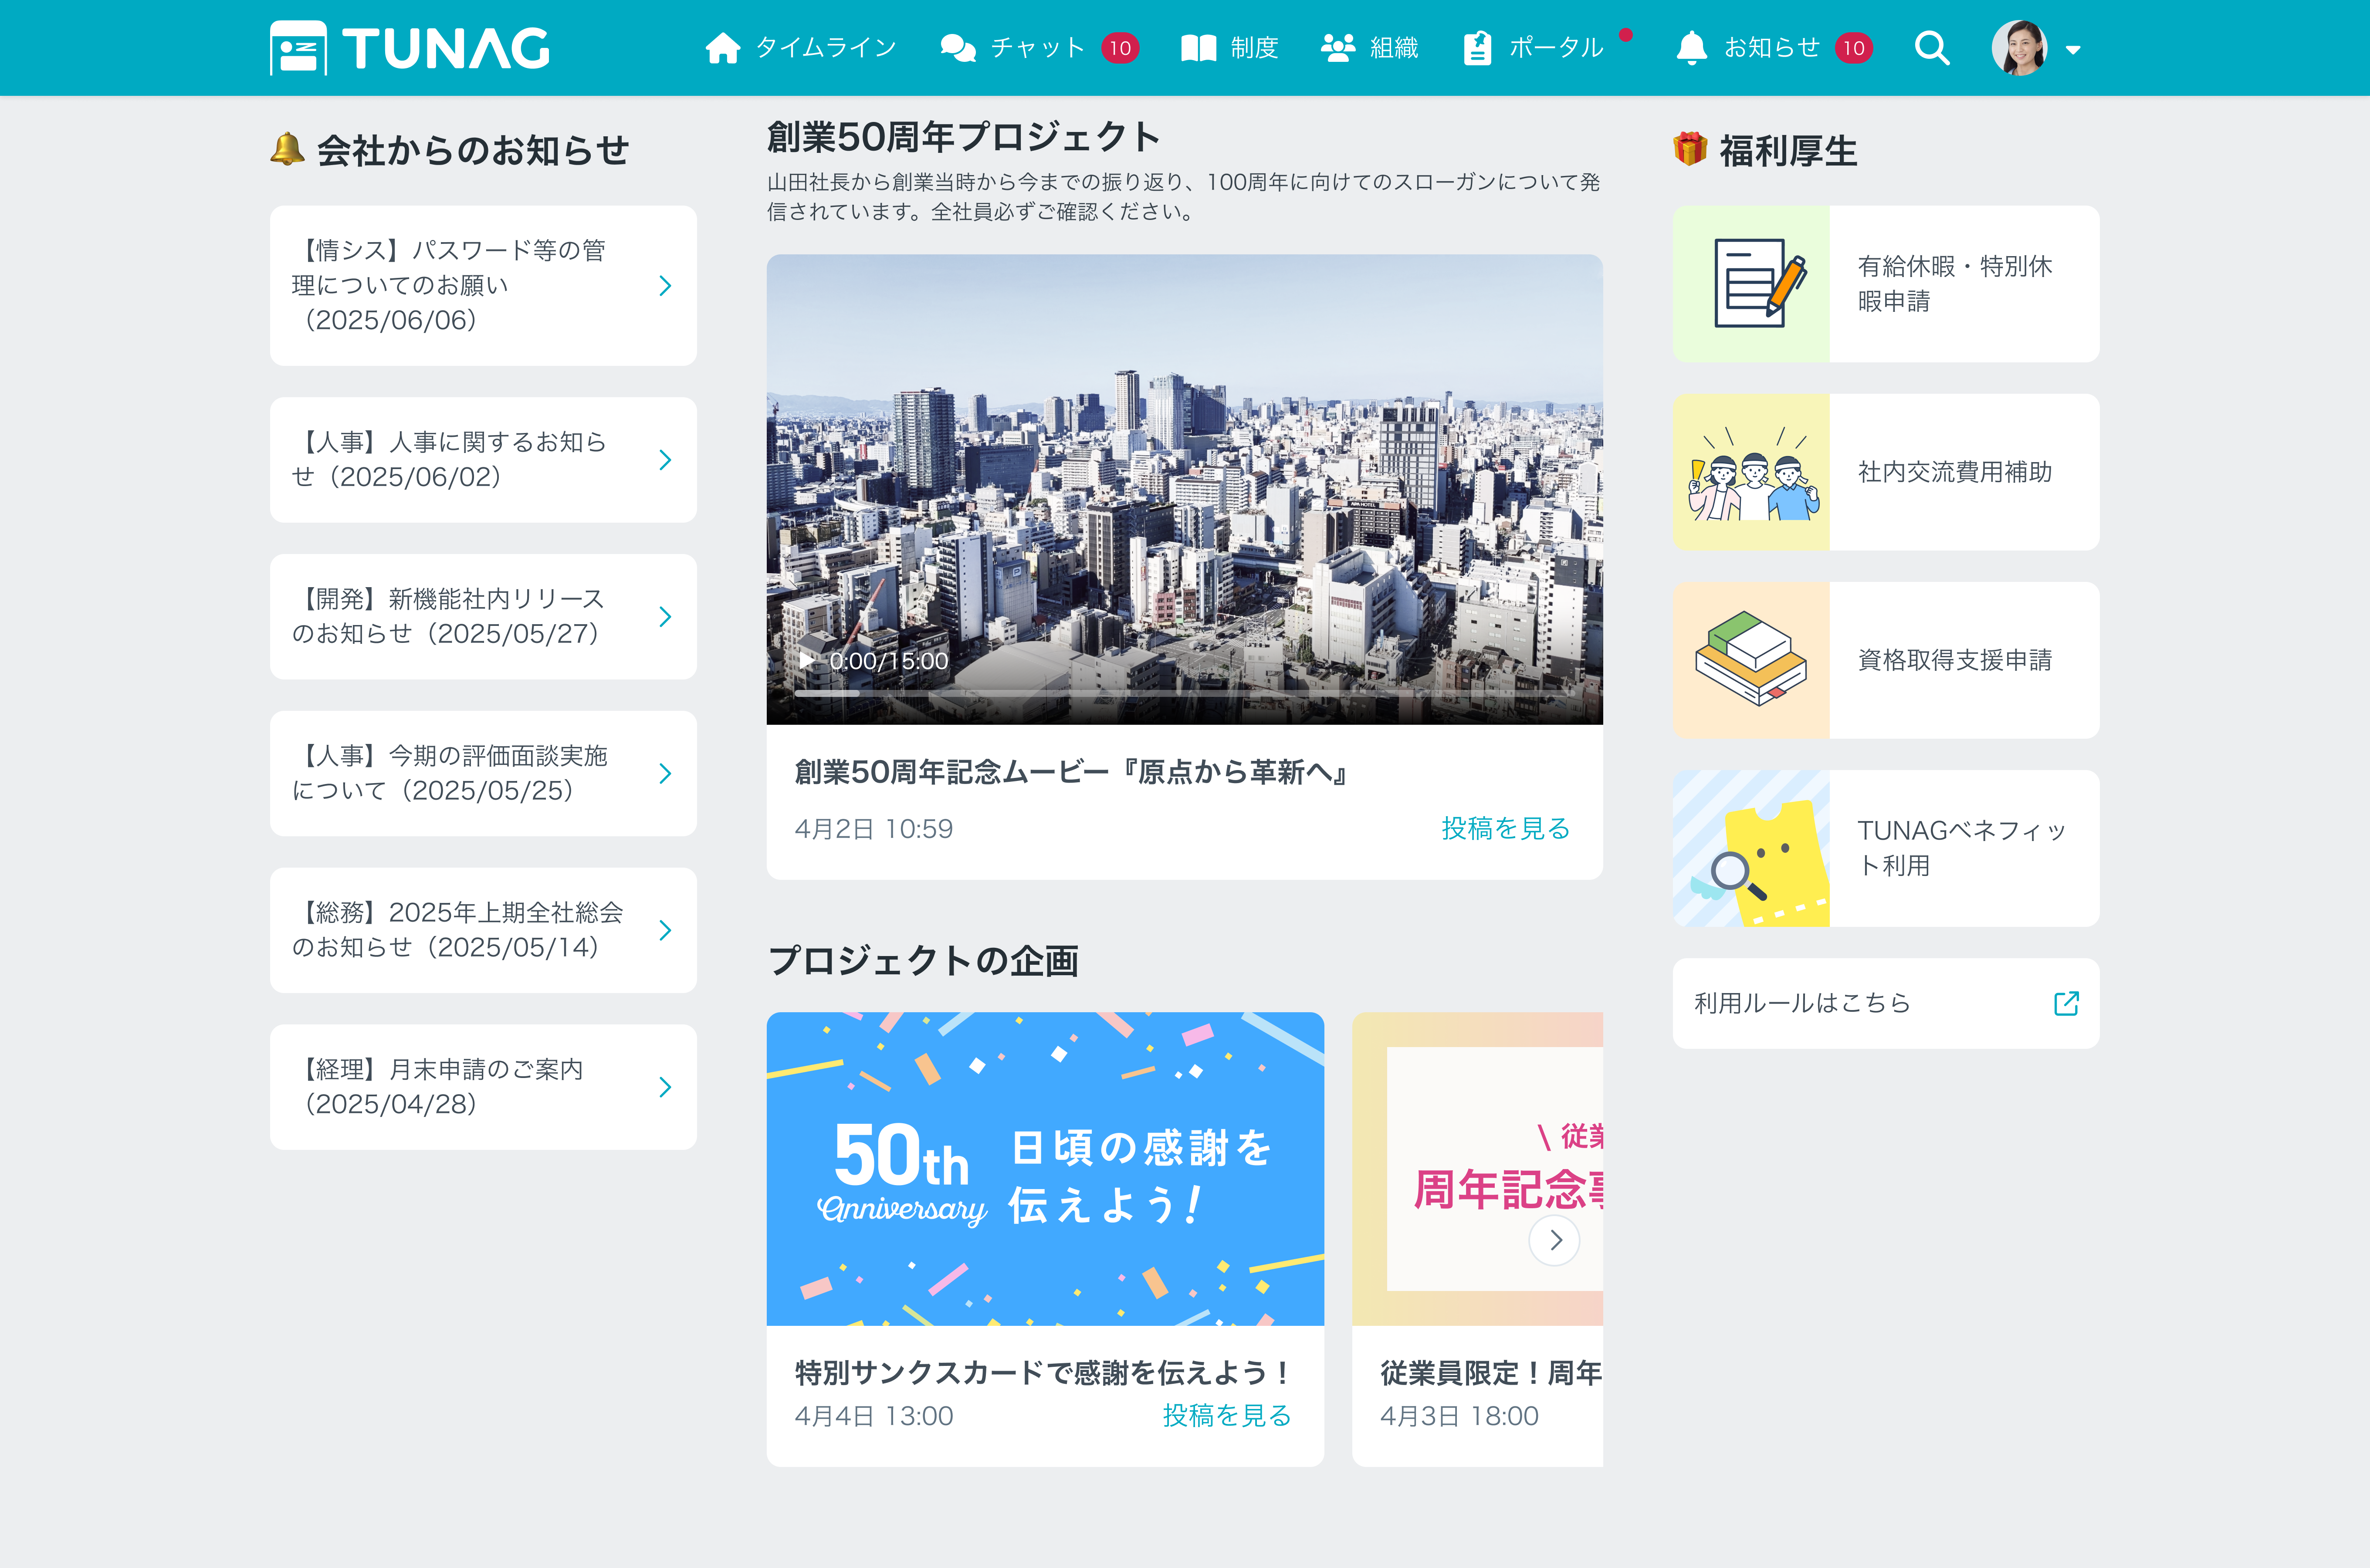The image size is (2370, 1568).
Task: Click the bell お知らせ icon in header
Action: 1691,48
